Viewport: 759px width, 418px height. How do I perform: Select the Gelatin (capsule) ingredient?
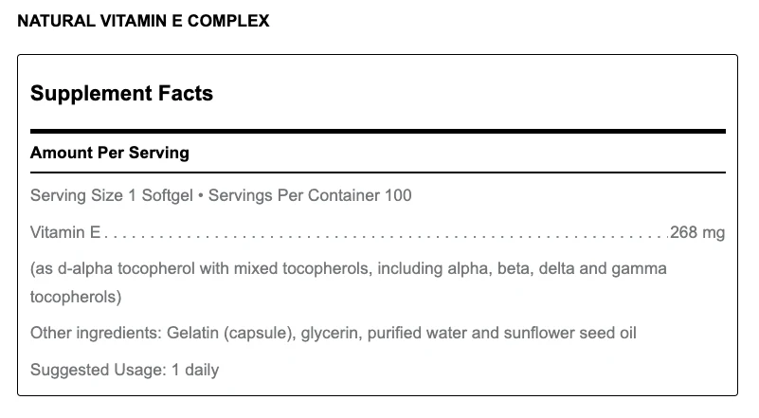[230, 334]
